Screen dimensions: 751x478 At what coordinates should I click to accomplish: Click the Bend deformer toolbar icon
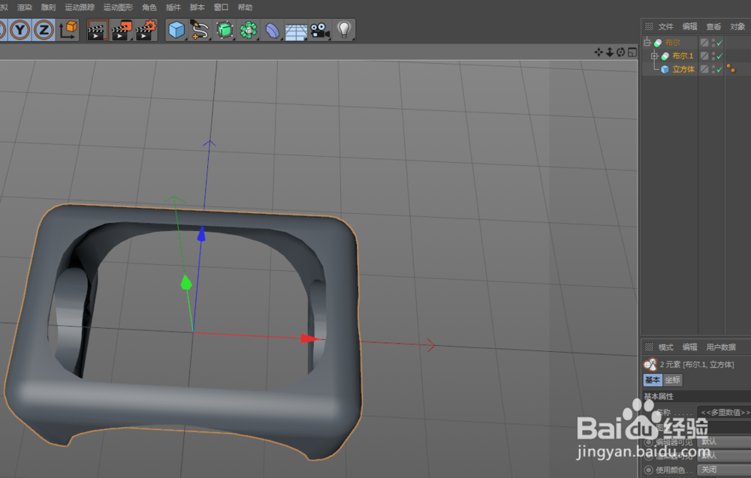(x=272, y=30)
